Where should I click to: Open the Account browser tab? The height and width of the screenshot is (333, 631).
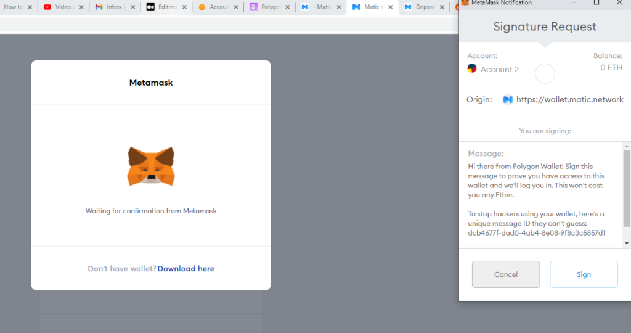click(x=214, y=7)
